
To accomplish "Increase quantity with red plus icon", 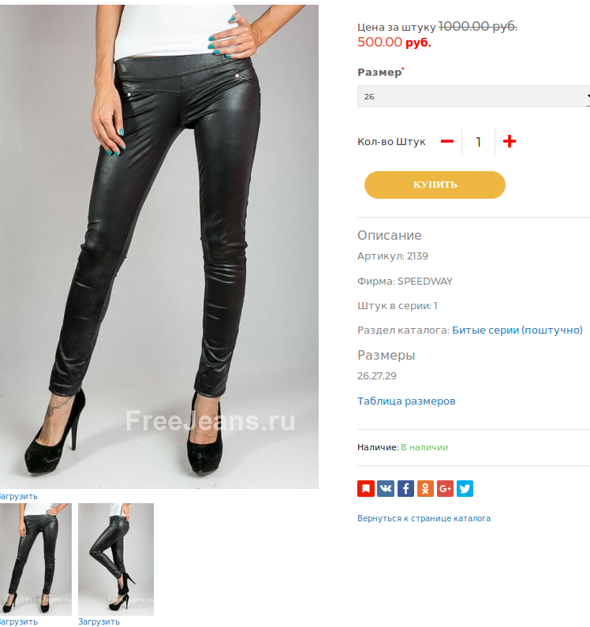I will click(x=510, y=141).
